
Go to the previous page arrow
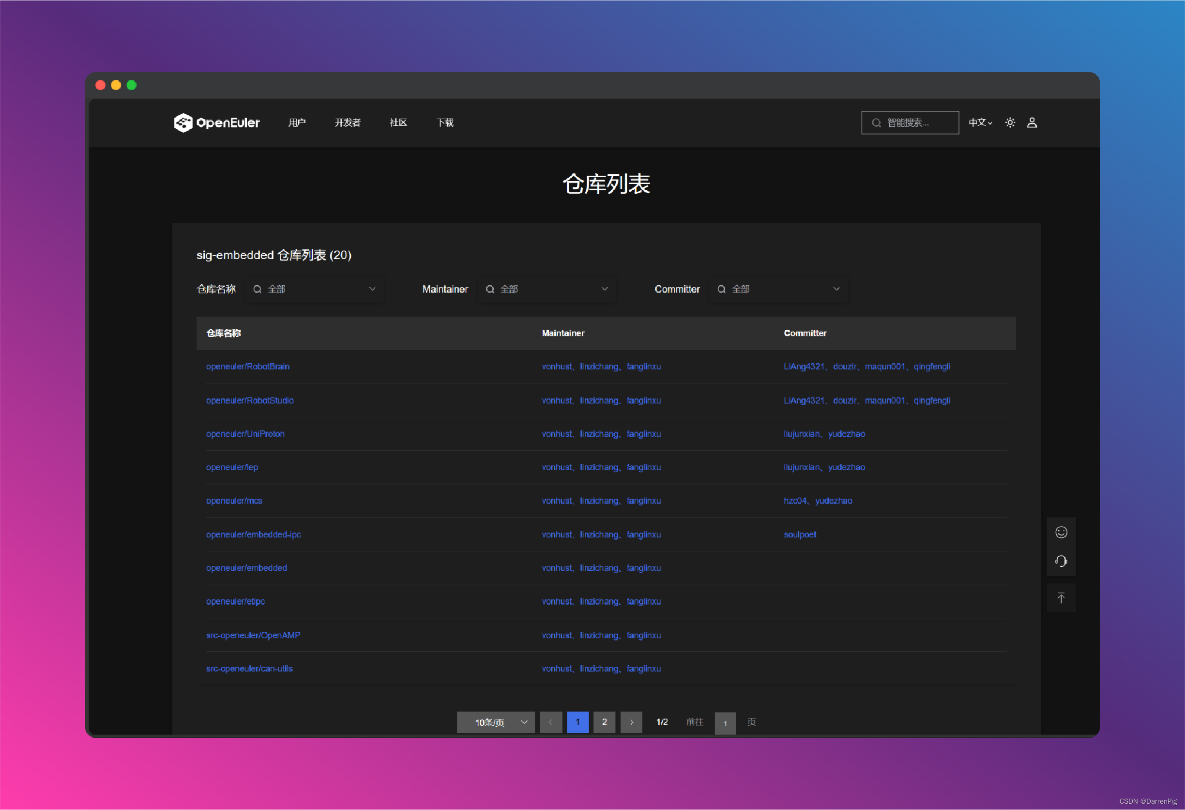pyautogui.click(x=551, y=722)
